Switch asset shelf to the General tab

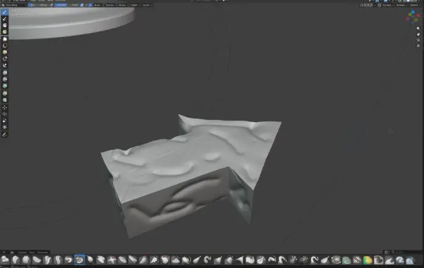click(x=22, y=252)
